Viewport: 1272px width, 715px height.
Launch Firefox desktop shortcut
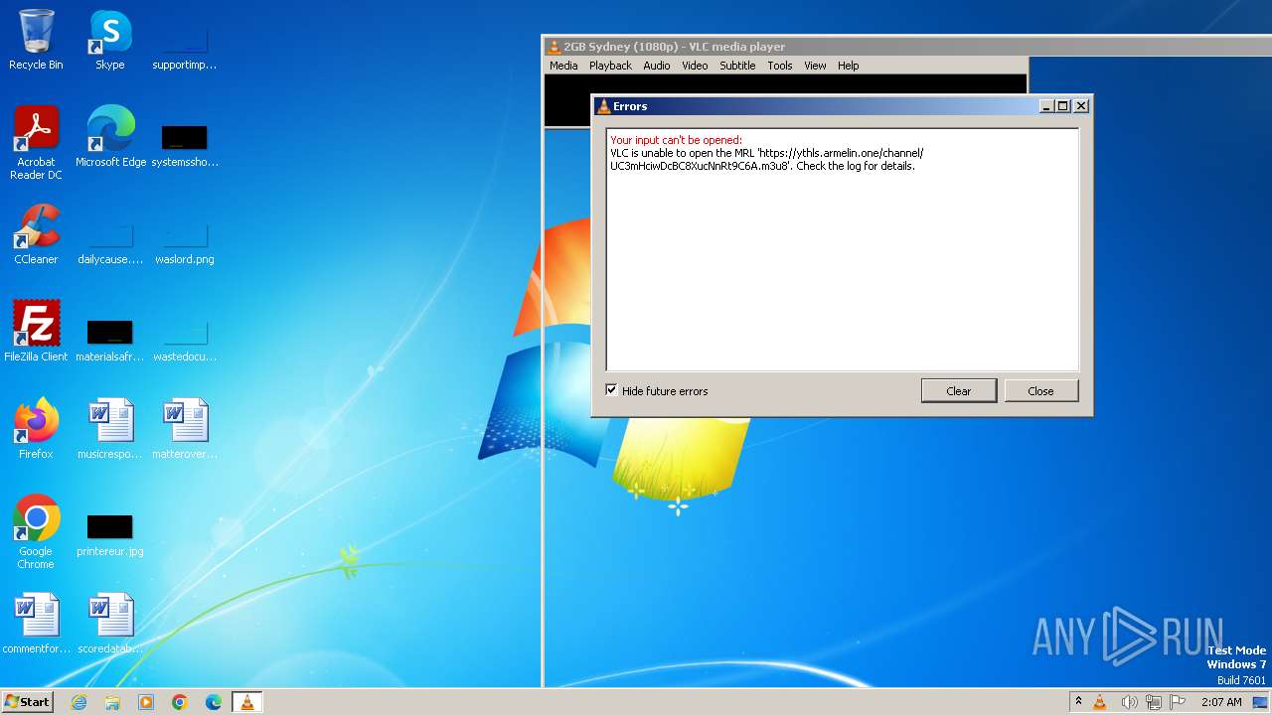(x=36, y=429)
